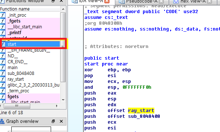Close the IDA View-A tab
220x132 pixels.
(x=107, y=1)
